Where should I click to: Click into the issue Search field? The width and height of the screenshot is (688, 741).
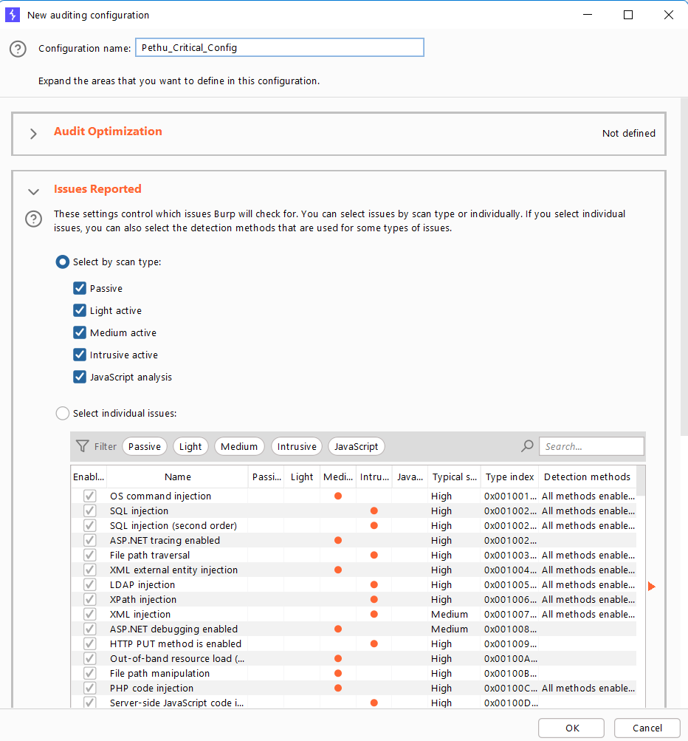[591, 446]
